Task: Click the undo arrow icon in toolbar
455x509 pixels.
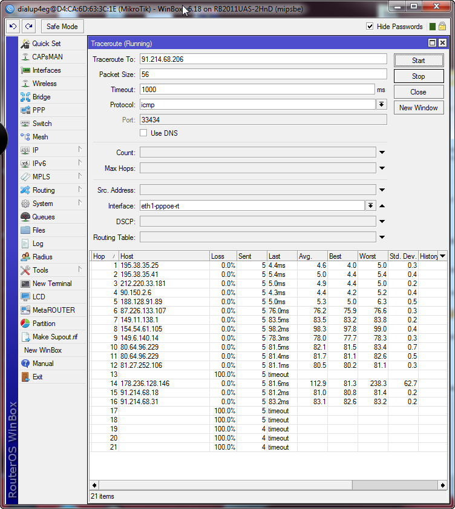Action: click(x=13, y=27)
